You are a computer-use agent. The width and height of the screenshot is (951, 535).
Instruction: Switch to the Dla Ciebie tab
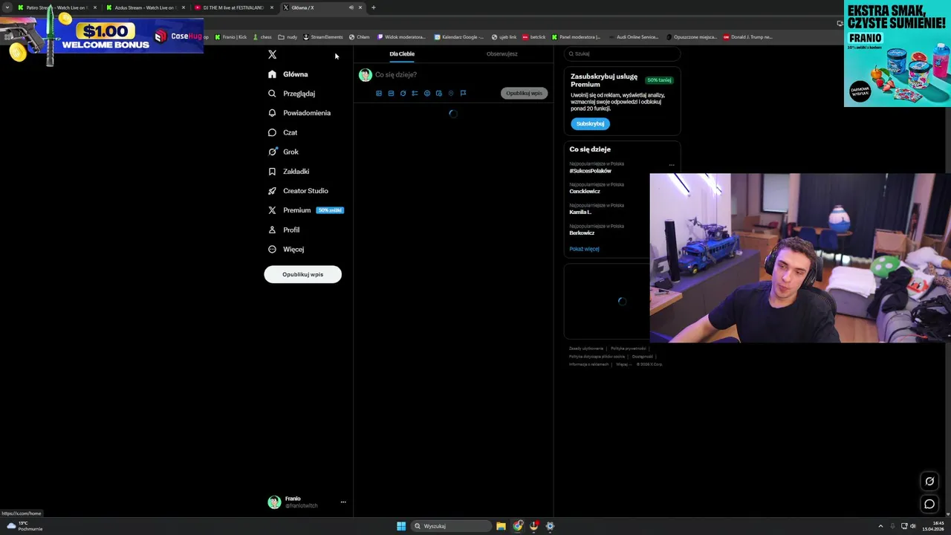[402, 53]
